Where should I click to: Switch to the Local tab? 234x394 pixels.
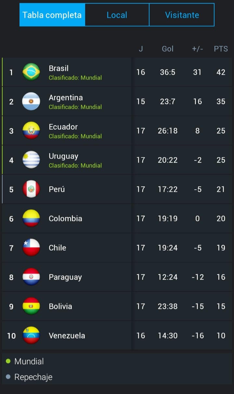coord(117,15)
